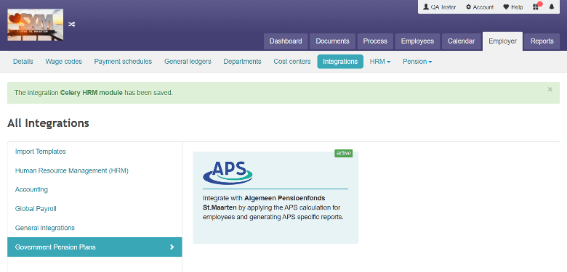The width and height of the screenshot is (567, 272).
Task: Click the chevron on Government Pension Plans
Action: 172,247
